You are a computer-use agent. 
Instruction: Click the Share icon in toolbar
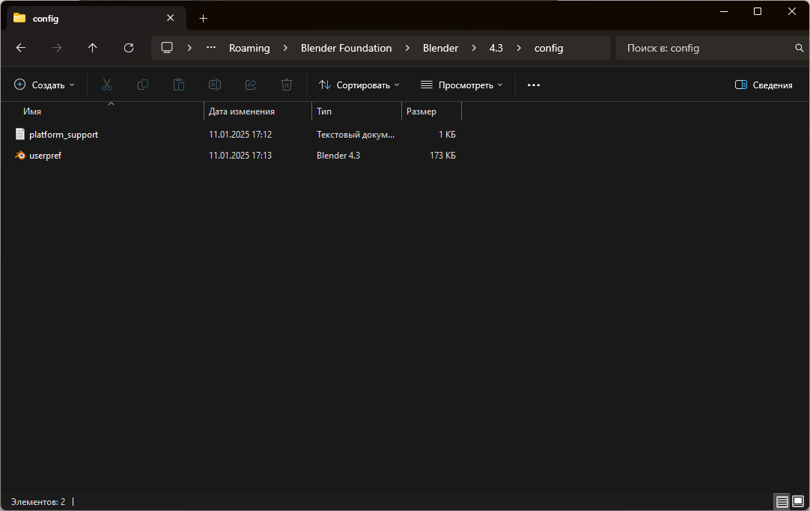pyautogui.click(x=251, y=85)
